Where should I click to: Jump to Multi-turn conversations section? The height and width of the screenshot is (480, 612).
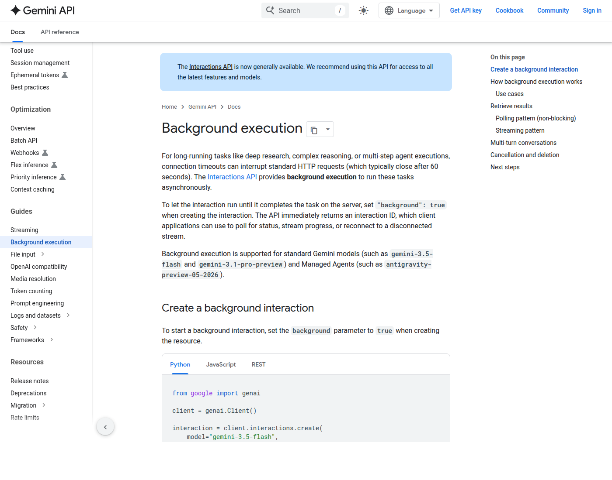coord(523,143)
